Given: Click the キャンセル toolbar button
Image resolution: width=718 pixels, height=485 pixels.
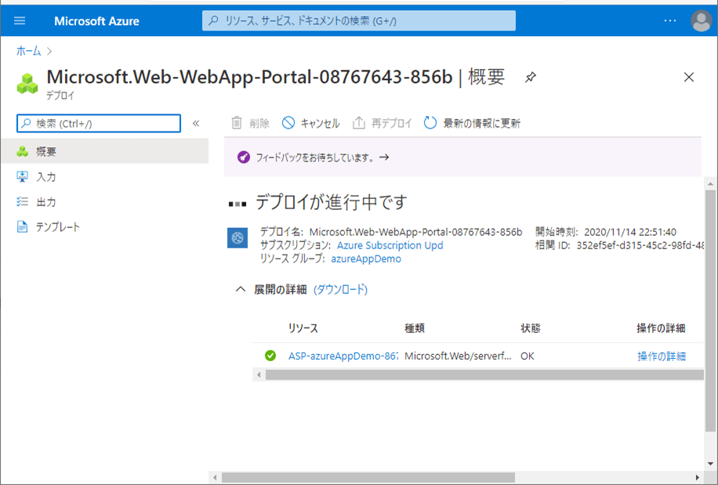Looking at the screenshot, I should (x=311, y=123).
